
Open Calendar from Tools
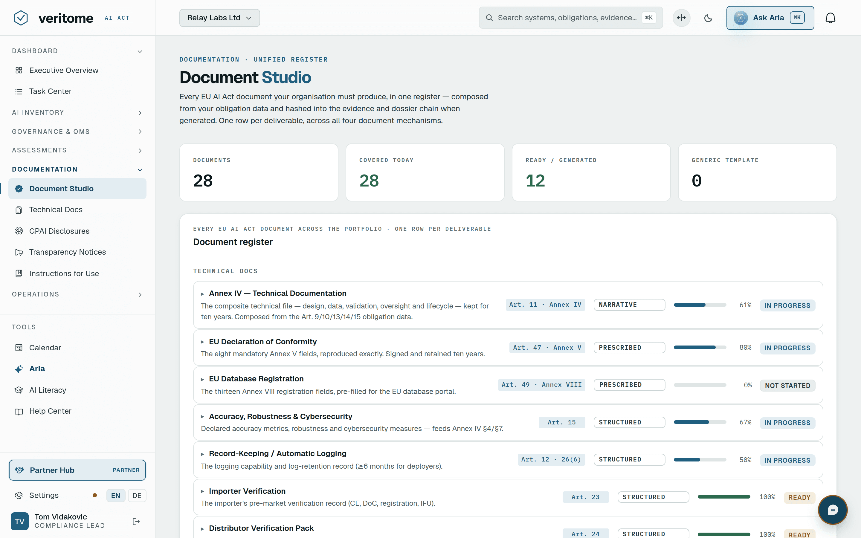coord(77,348)
